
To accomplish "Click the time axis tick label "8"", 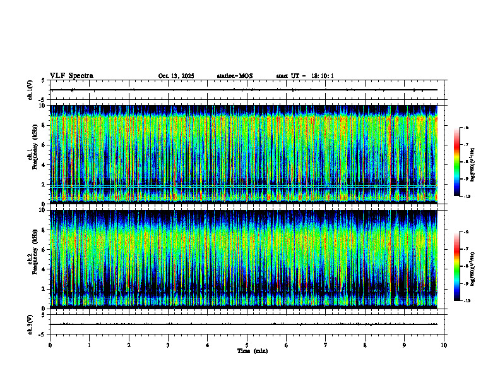I will pyautogui.click(x=365, y=345).
